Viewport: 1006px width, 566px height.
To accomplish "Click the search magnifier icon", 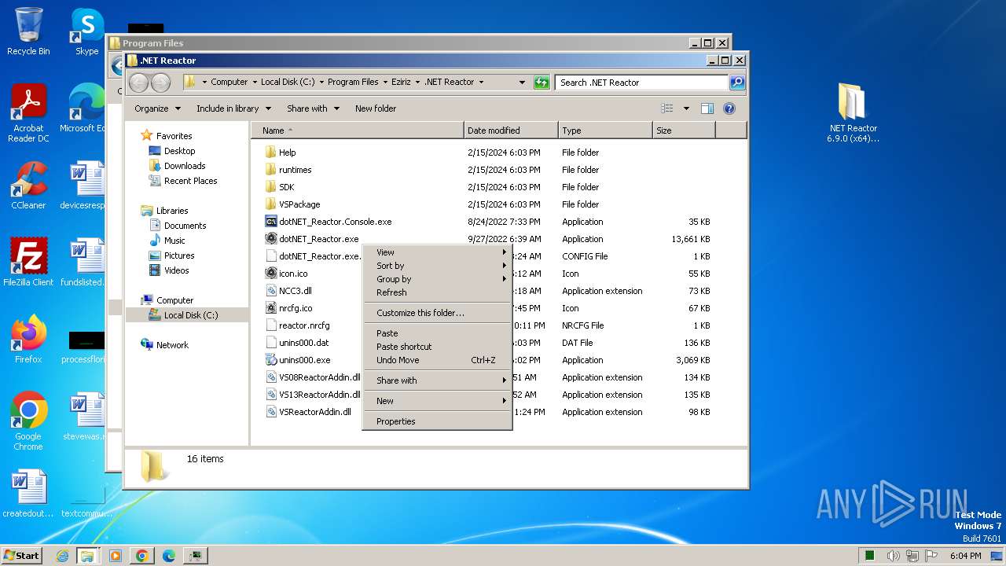I will pyautogui.click(x=736, y=82).
